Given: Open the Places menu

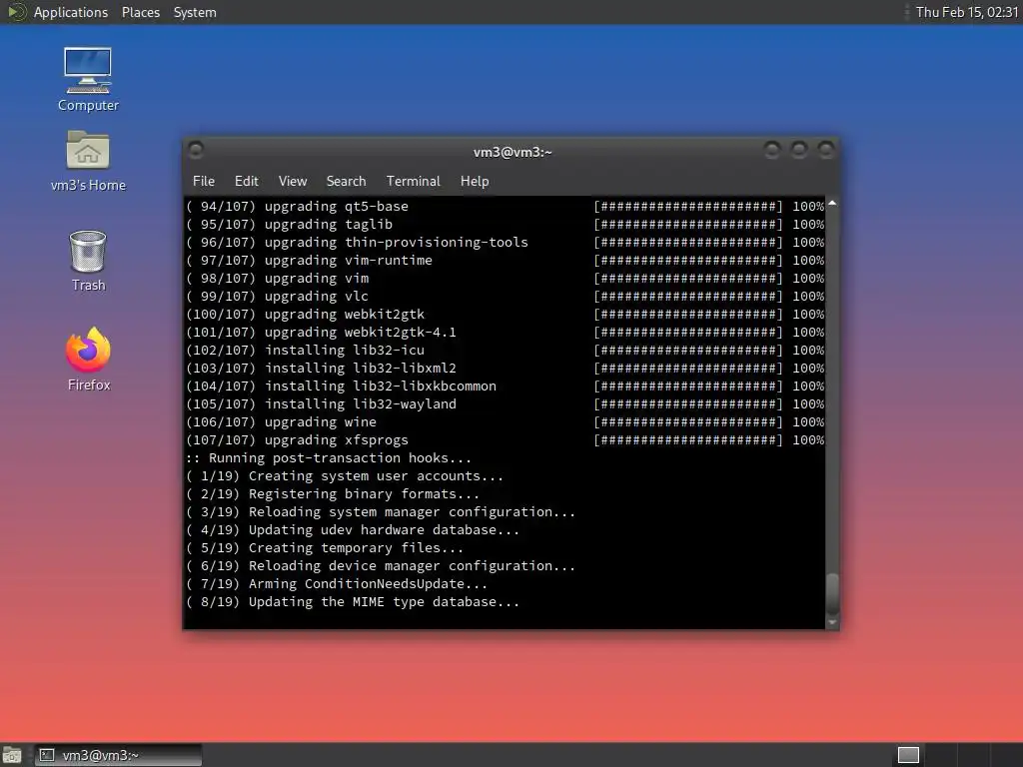Looking at the screenshot, I should tap(140, 12).
